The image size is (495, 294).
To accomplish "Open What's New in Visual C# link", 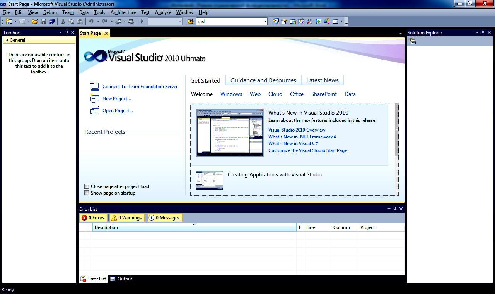I will (x=293, y=144).
